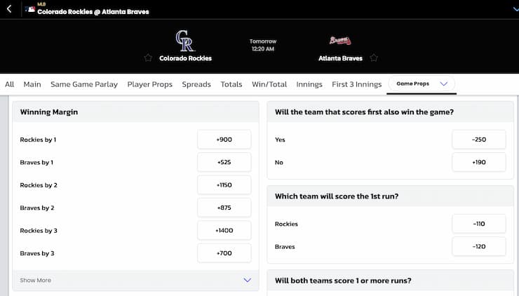The image size is (519, 296).
Task: Favorite Colorado Rockies with the star icon
Action: 148,58
